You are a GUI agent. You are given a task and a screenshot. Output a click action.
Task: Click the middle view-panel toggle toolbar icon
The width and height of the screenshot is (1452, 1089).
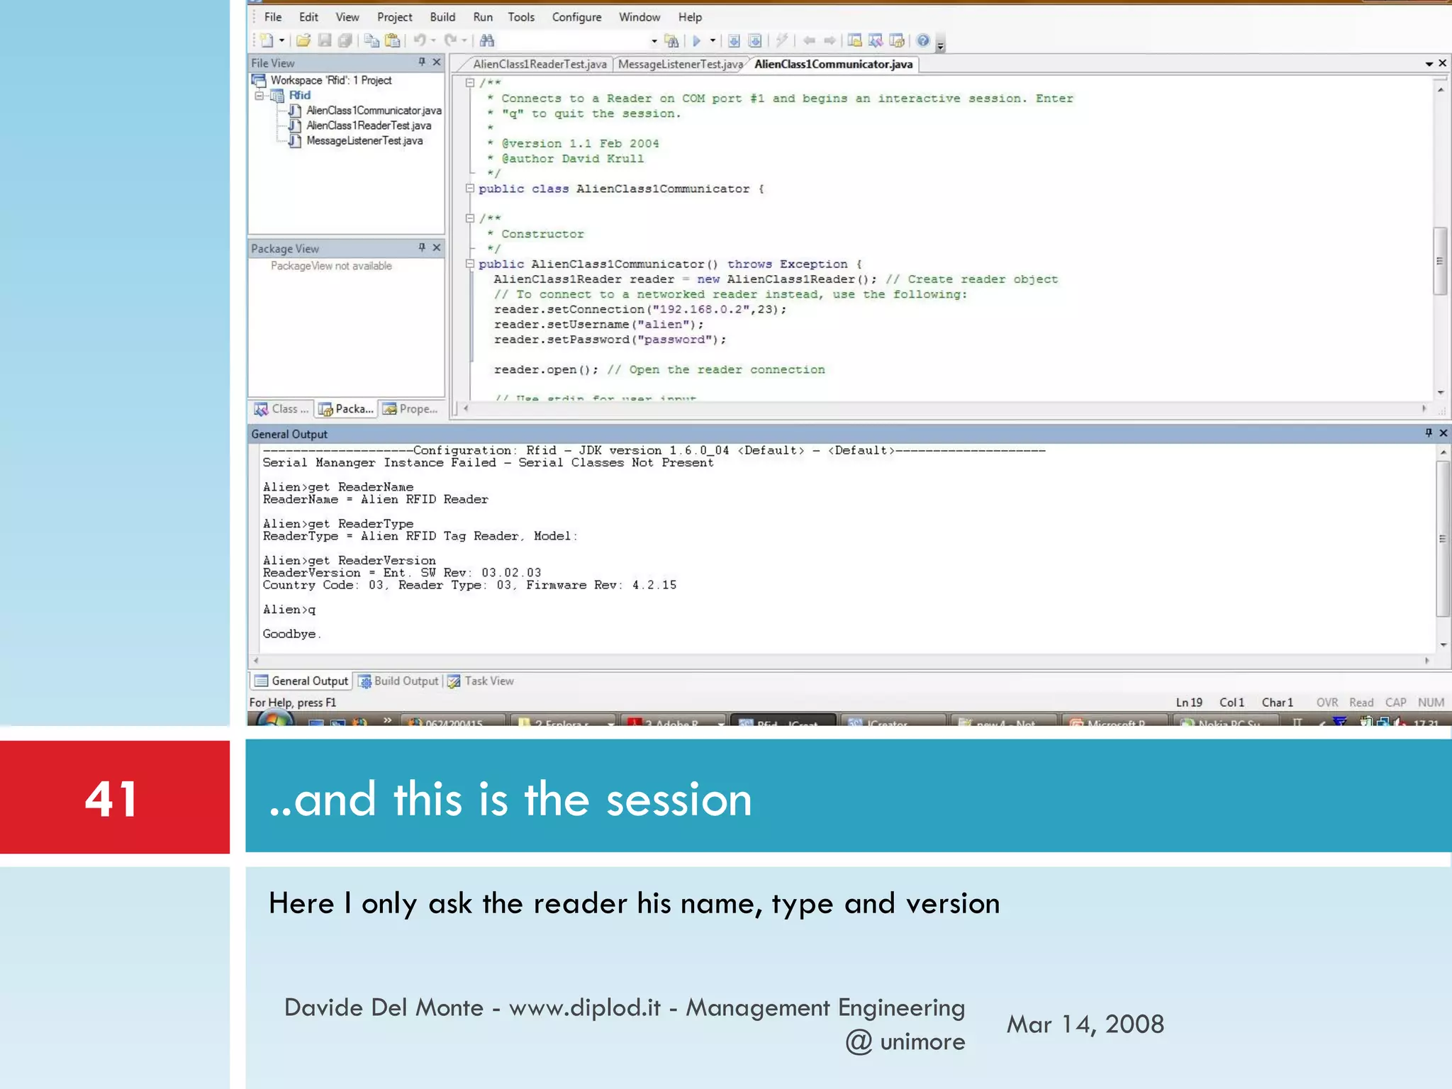876,40
